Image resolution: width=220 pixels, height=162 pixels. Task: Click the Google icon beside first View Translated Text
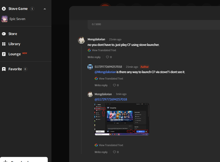tap(89, 50)
